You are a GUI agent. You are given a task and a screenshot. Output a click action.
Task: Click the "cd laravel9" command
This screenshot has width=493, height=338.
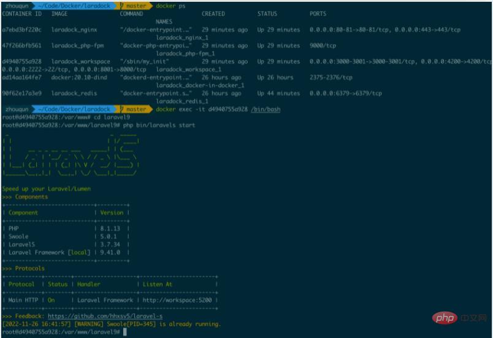112,117
